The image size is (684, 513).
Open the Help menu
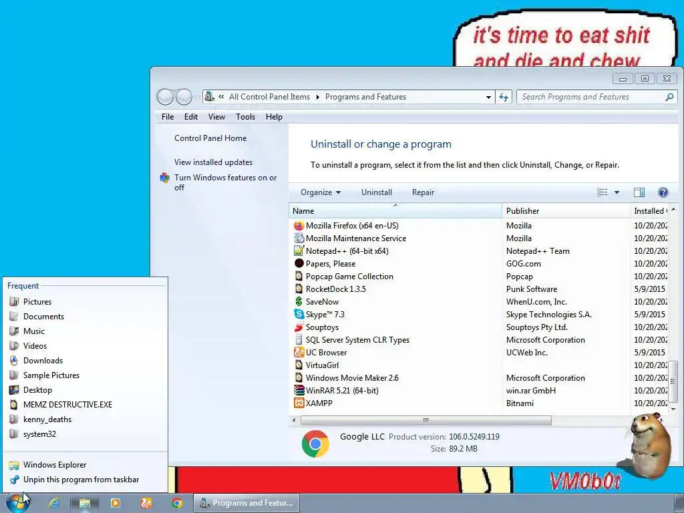[274, 117]
